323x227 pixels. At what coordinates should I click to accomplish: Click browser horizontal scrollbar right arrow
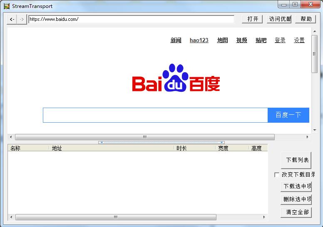[x=307, y=137]
